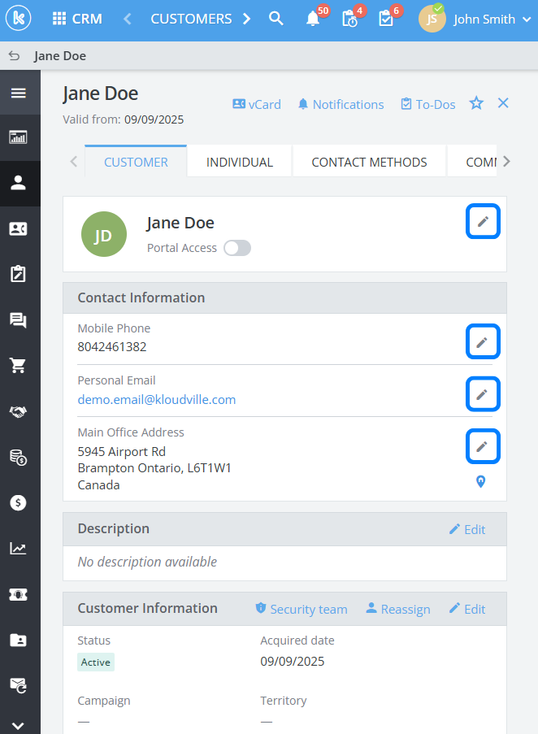Open the search magnifier icon

(x=276, y=19)
